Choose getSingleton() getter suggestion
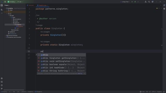 [61, 58]
